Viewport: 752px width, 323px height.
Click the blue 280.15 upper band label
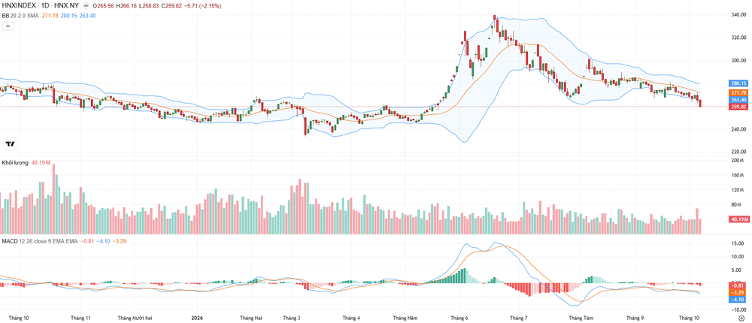point(738,83)
